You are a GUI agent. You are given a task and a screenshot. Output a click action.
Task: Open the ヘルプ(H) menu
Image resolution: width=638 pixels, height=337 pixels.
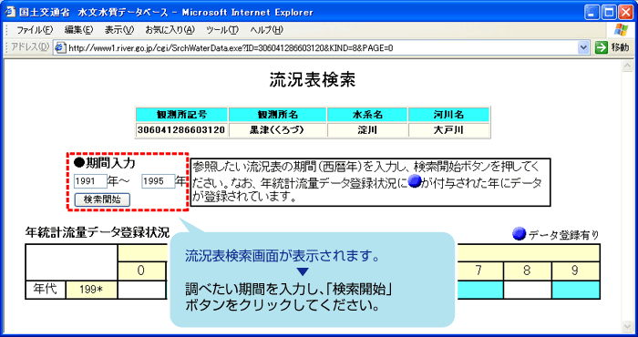266,30
